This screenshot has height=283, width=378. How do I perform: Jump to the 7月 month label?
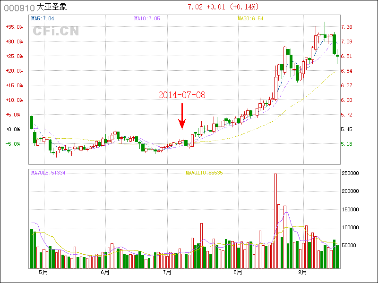point(167,273)
